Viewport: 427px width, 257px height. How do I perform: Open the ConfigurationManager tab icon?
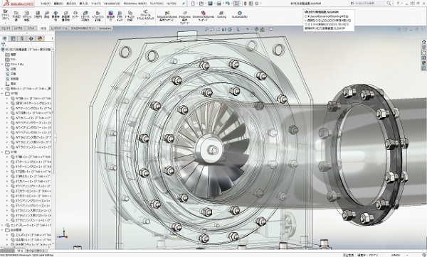pyautogui.click(x=22, y=38)
